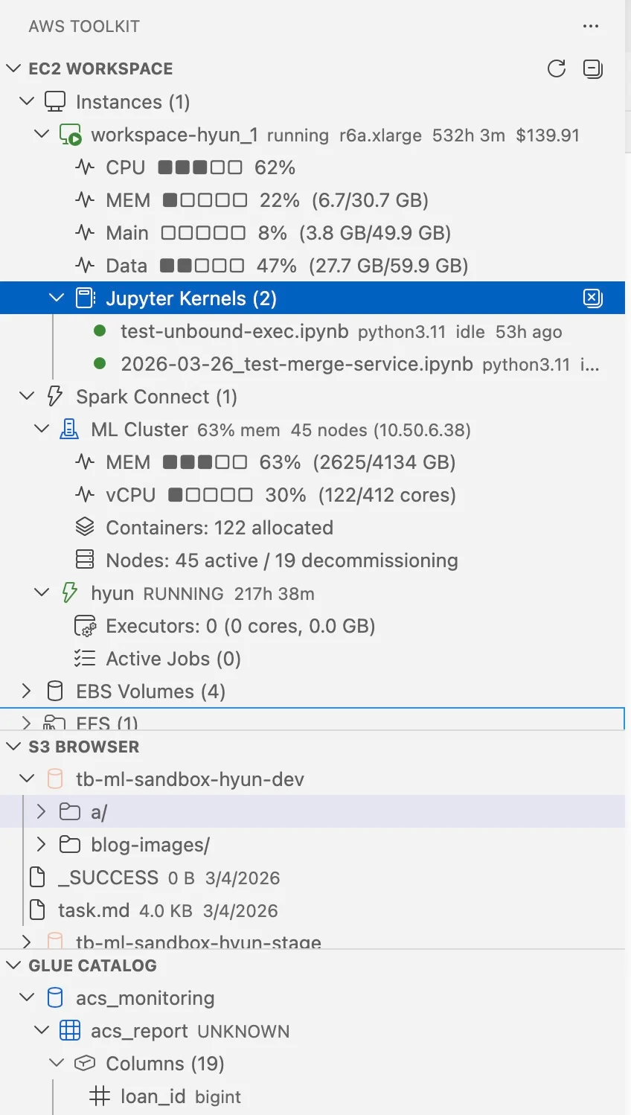Viewport: 631px width, 1115px height.
Task: Click the ML Cluster server icon
Action: click(69, 429)
